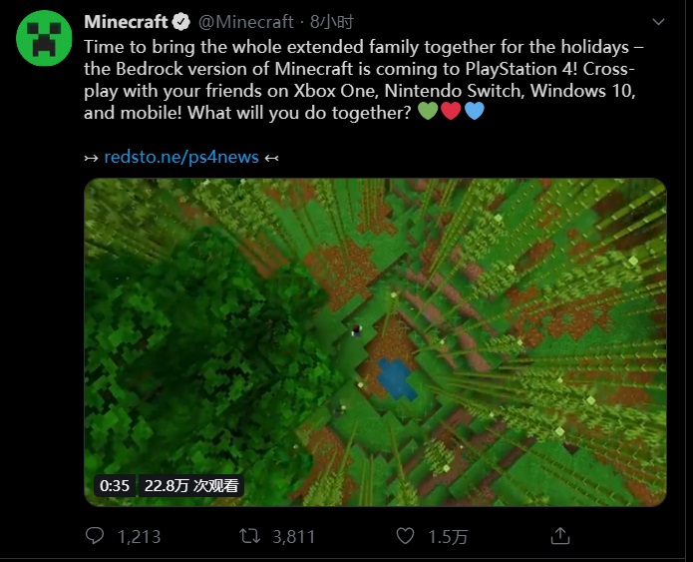This screenshot has height=562, width=693.
Task: Click the 1.5万 likes count
Action: click(448, 537)
